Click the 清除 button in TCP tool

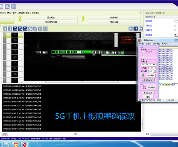click(147, 97)
